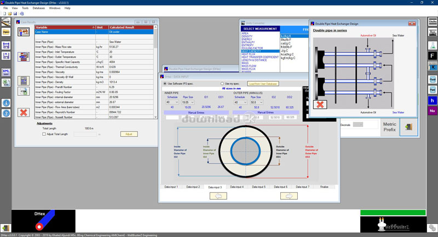Select HEAT FLUX in the measurement list

(x=249, y=54)
